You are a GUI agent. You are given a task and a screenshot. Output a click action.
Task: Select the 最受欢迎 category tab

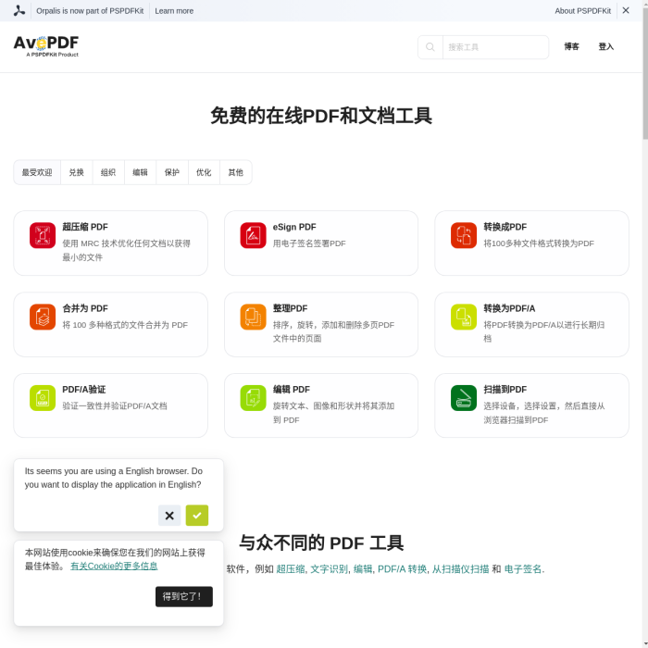click(37, 173)
